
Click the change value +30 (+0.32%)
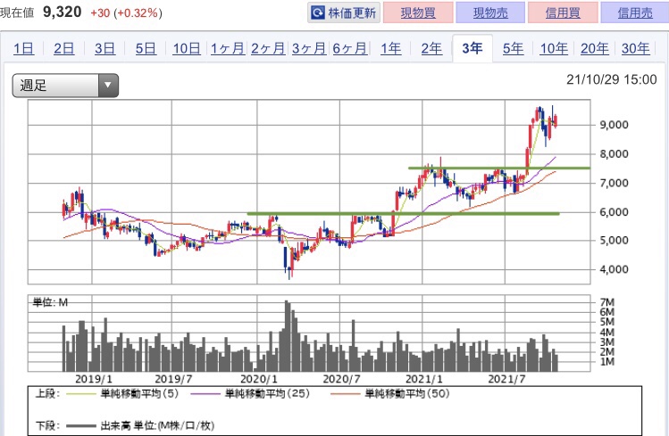click(126, 13)
